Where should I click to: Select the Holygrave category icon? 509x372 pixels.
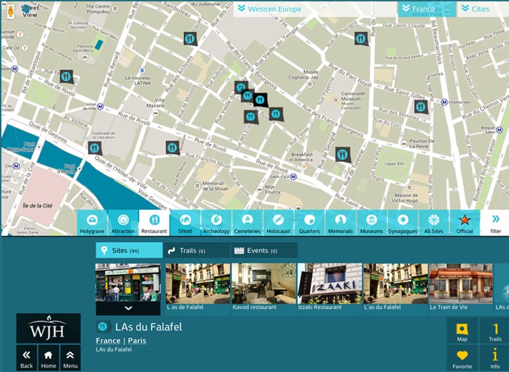click(x=92, y=223)
